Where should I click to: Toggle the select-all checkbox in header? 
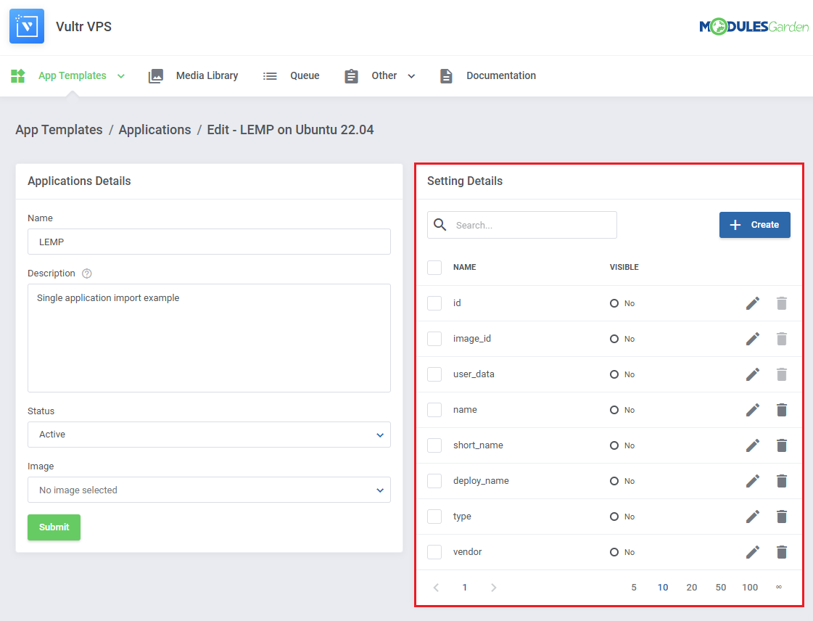pyautogui.click(x=434, y=268)
